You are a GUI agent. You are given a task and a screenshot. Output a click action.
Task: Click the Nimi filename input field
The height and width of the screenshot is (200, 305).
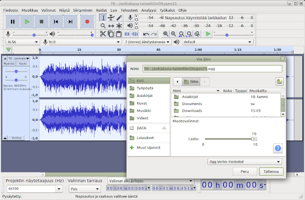(212, 69)
